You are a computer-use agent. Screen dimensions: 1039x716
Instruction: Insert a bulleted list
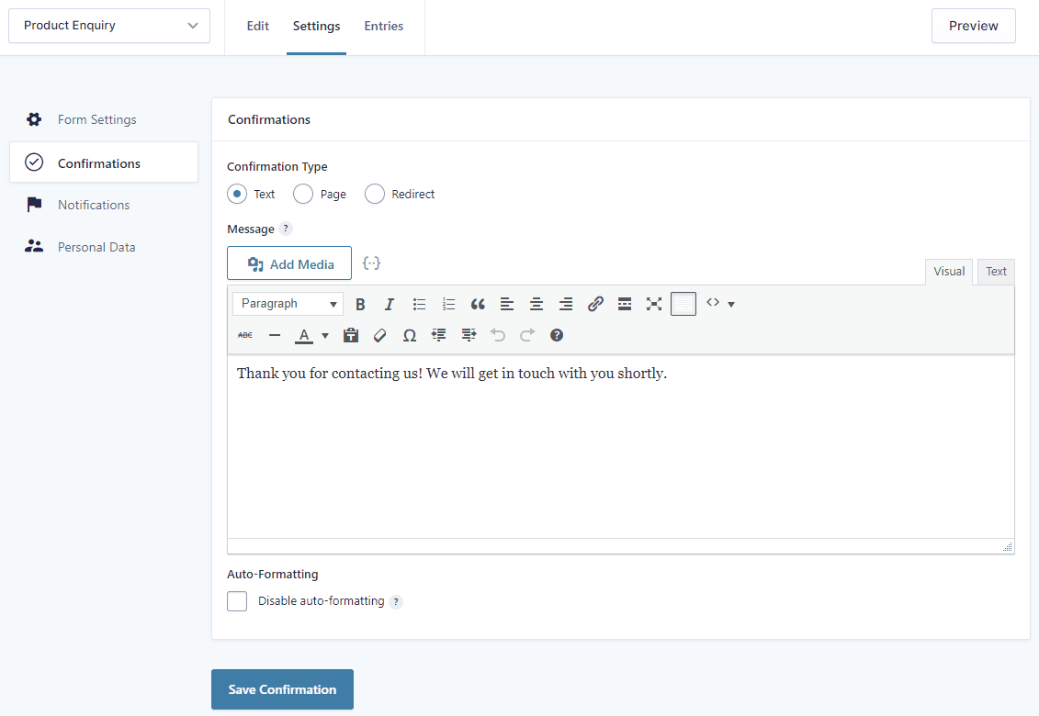pyautogui.click(x=419, y=303)
